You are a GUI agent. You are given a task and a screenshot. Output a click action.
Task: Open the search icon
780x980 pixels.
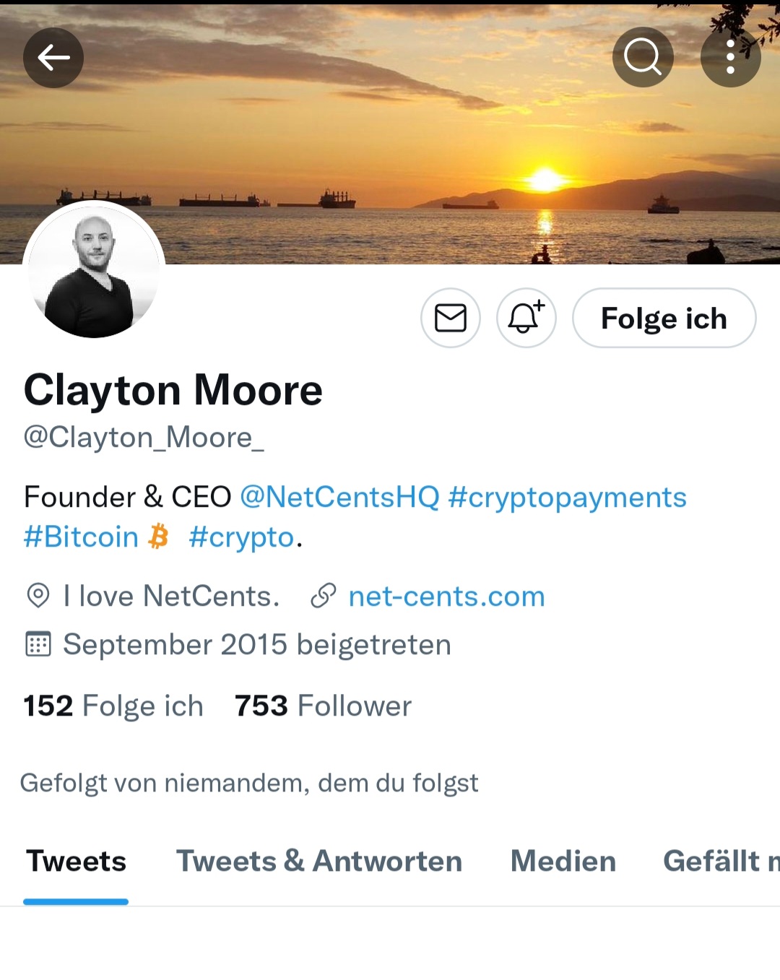click(643, 57)
